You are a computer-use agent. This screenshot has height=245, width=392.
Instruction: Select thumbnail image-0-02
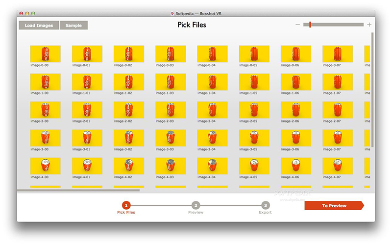tap(129, 54)
